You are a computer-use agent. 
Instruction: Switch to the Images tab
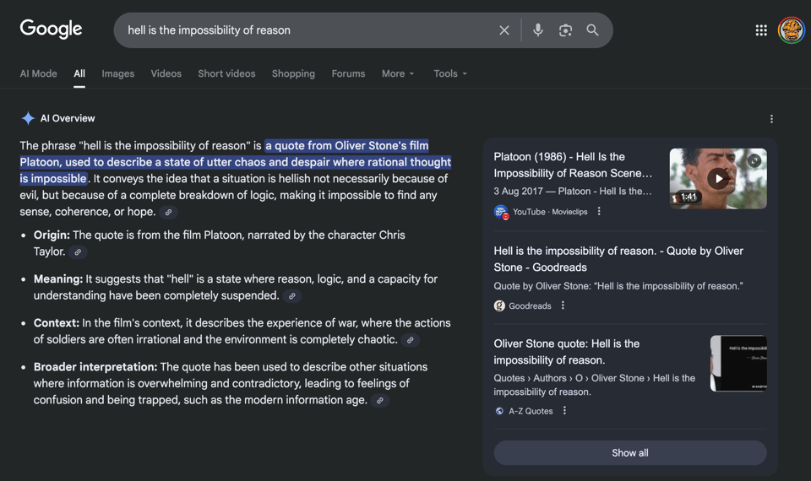[118, 73]
